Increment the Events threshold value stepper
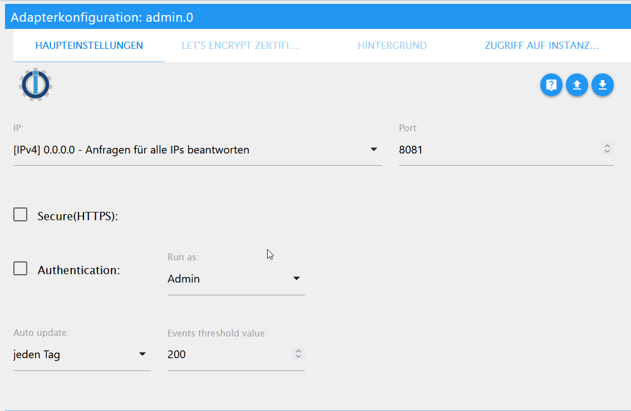This screenshot has width=631, height=411. tap(299, 351)
